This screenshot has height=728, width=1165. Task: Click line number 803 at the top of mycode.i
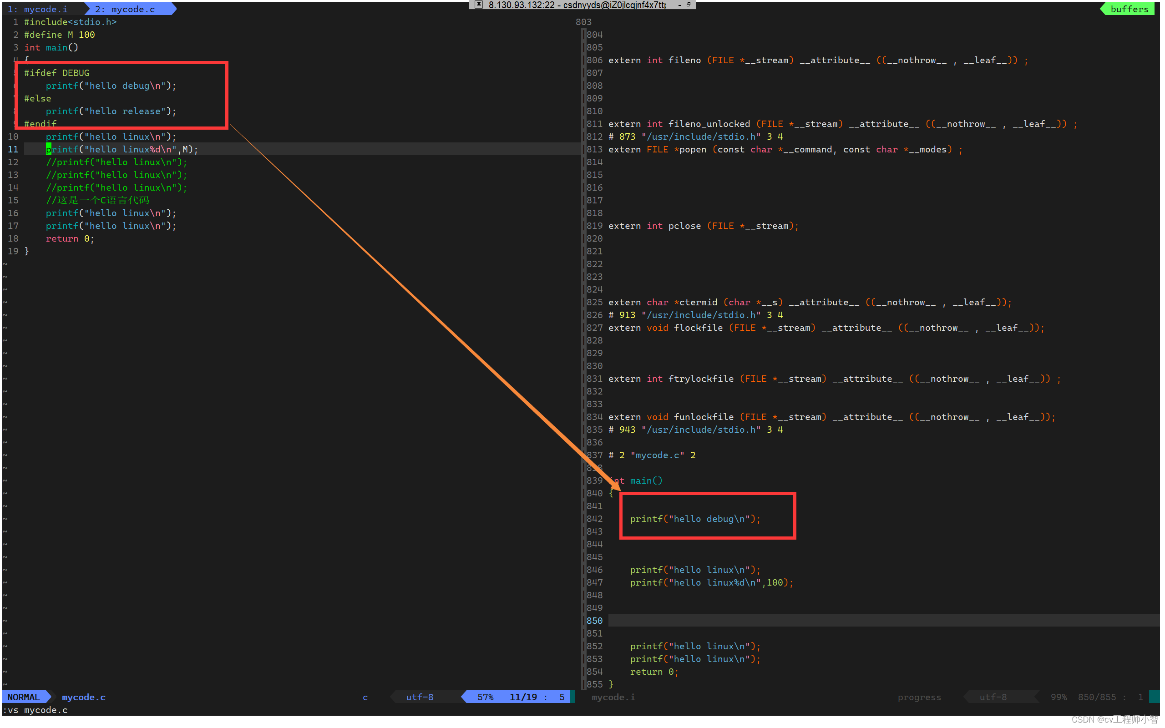coord(583,22)
